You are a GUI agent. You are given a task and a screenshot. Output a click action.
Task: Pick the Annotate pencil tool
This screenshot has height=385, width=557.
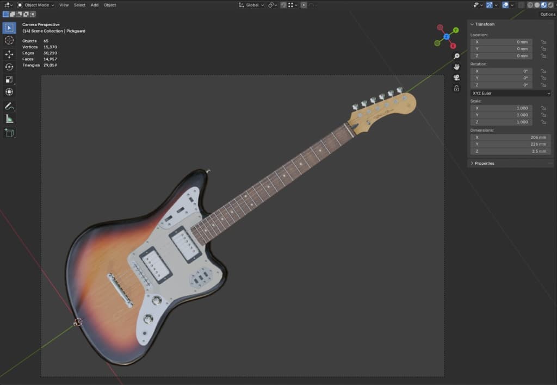[9, 106]
